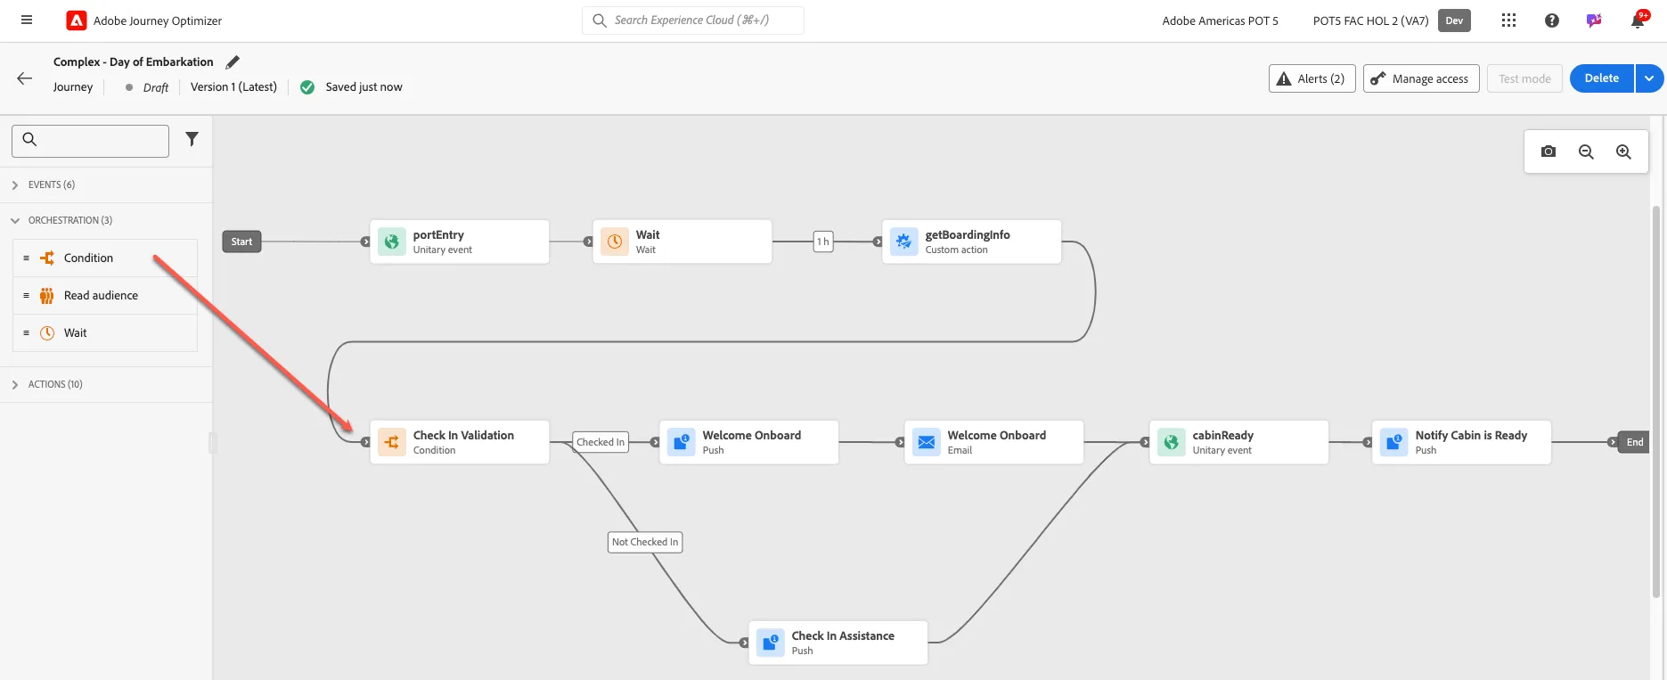The width and height of the screenshot is (1667, 680).
Task: Click the Adobe logo icon
Action: (77, 20)
